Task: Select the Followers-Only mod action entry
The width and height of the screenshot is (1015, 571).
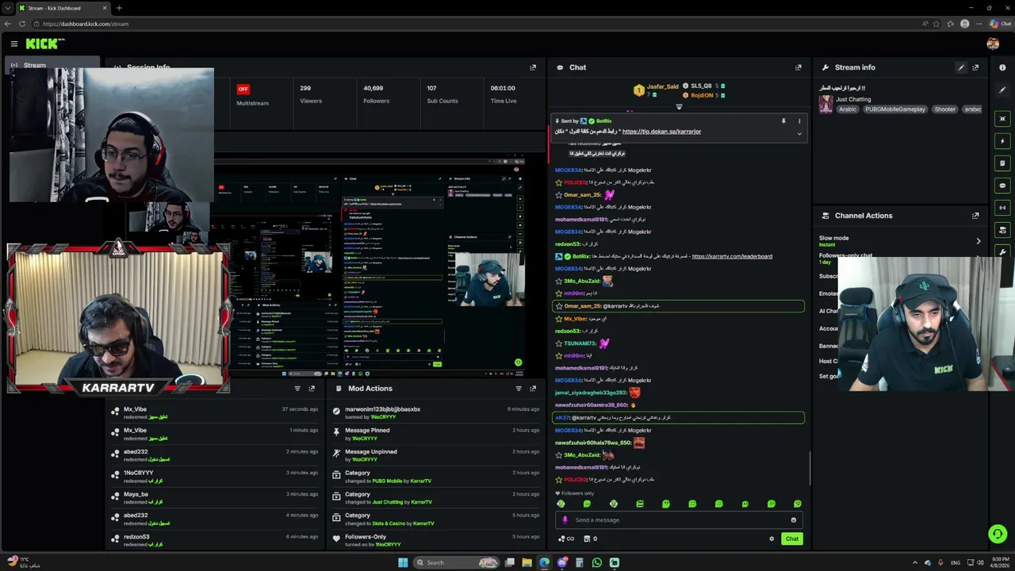Action: (x=436, y=540)
